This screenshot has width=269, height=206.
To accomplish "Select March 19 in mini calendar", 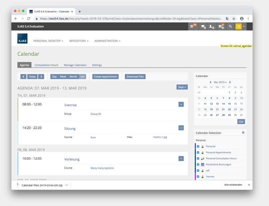I will pos(211,109).
